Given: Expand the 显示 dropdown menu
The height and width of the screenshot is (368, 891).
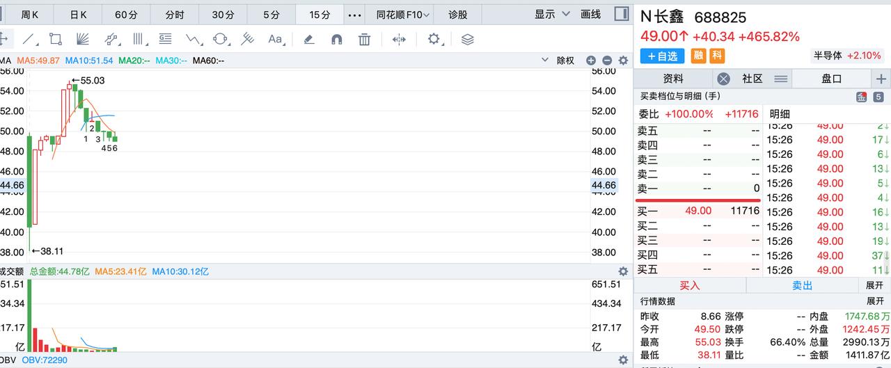Looking at the screenshot, I should coord(552,14).
